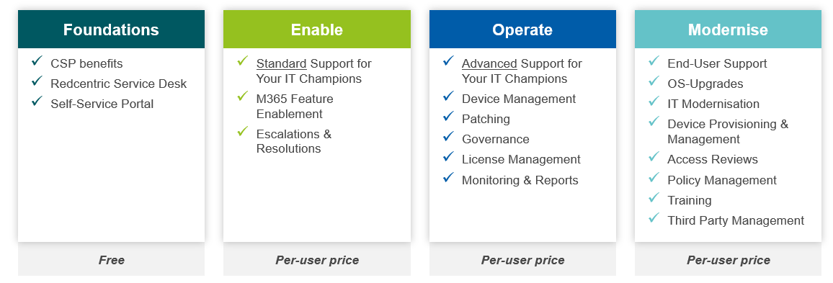Select the Foundations plan header
The height and width of the screenshot is (283, 833).
[x=111, y=30]
